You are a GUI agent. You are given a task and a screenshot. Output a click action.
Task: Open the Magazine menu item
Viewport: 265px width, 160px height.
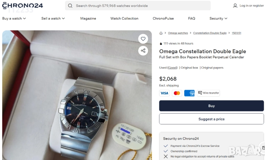pos(88,19)
